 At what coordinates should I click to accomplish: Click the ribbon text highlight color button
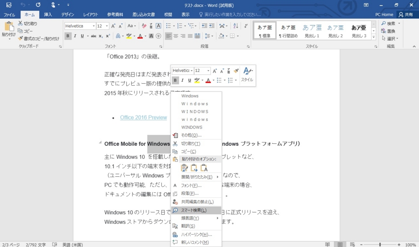coord(129,36)
